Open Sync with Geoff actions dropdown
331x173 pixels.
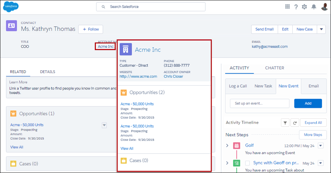(x=321, y=163)
